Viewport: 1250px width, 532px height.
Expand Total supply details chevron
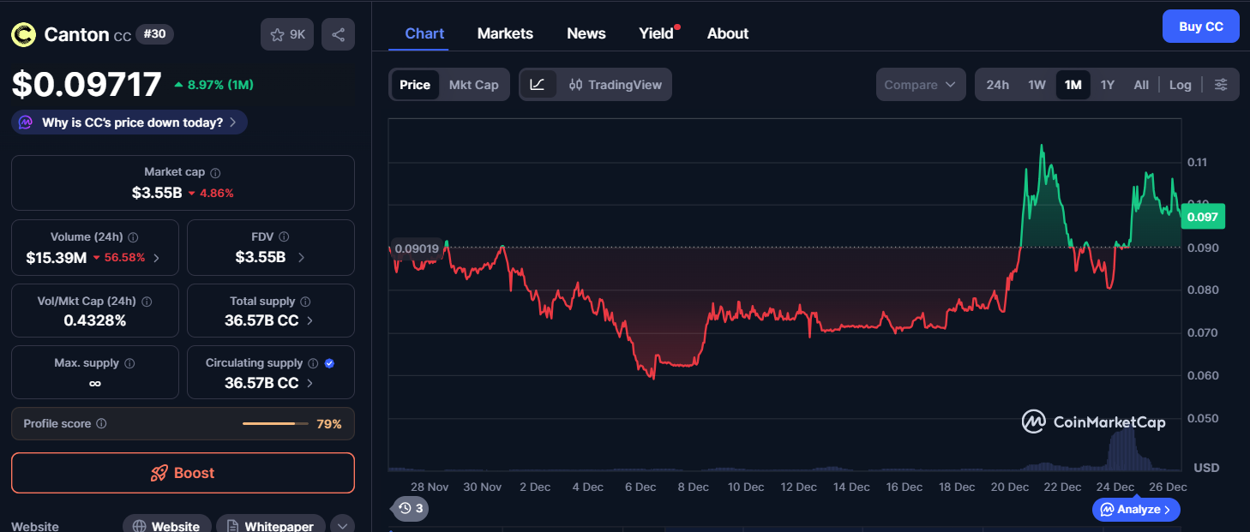pyautogui.click(x=309, y=320)
